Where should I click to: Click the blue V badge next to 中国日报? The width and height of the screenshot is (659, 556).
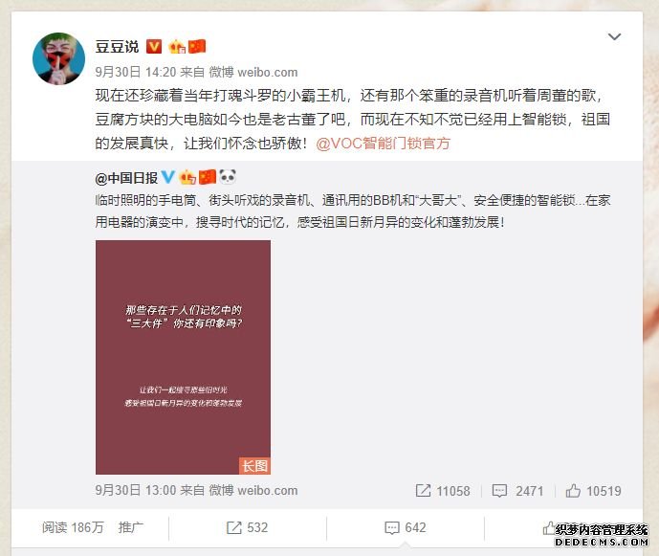(x=167, y=177)
